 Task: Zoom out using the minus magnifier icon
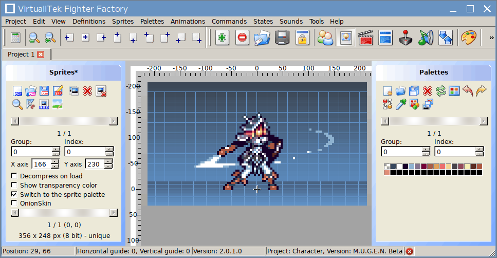[x=34, y=38]
